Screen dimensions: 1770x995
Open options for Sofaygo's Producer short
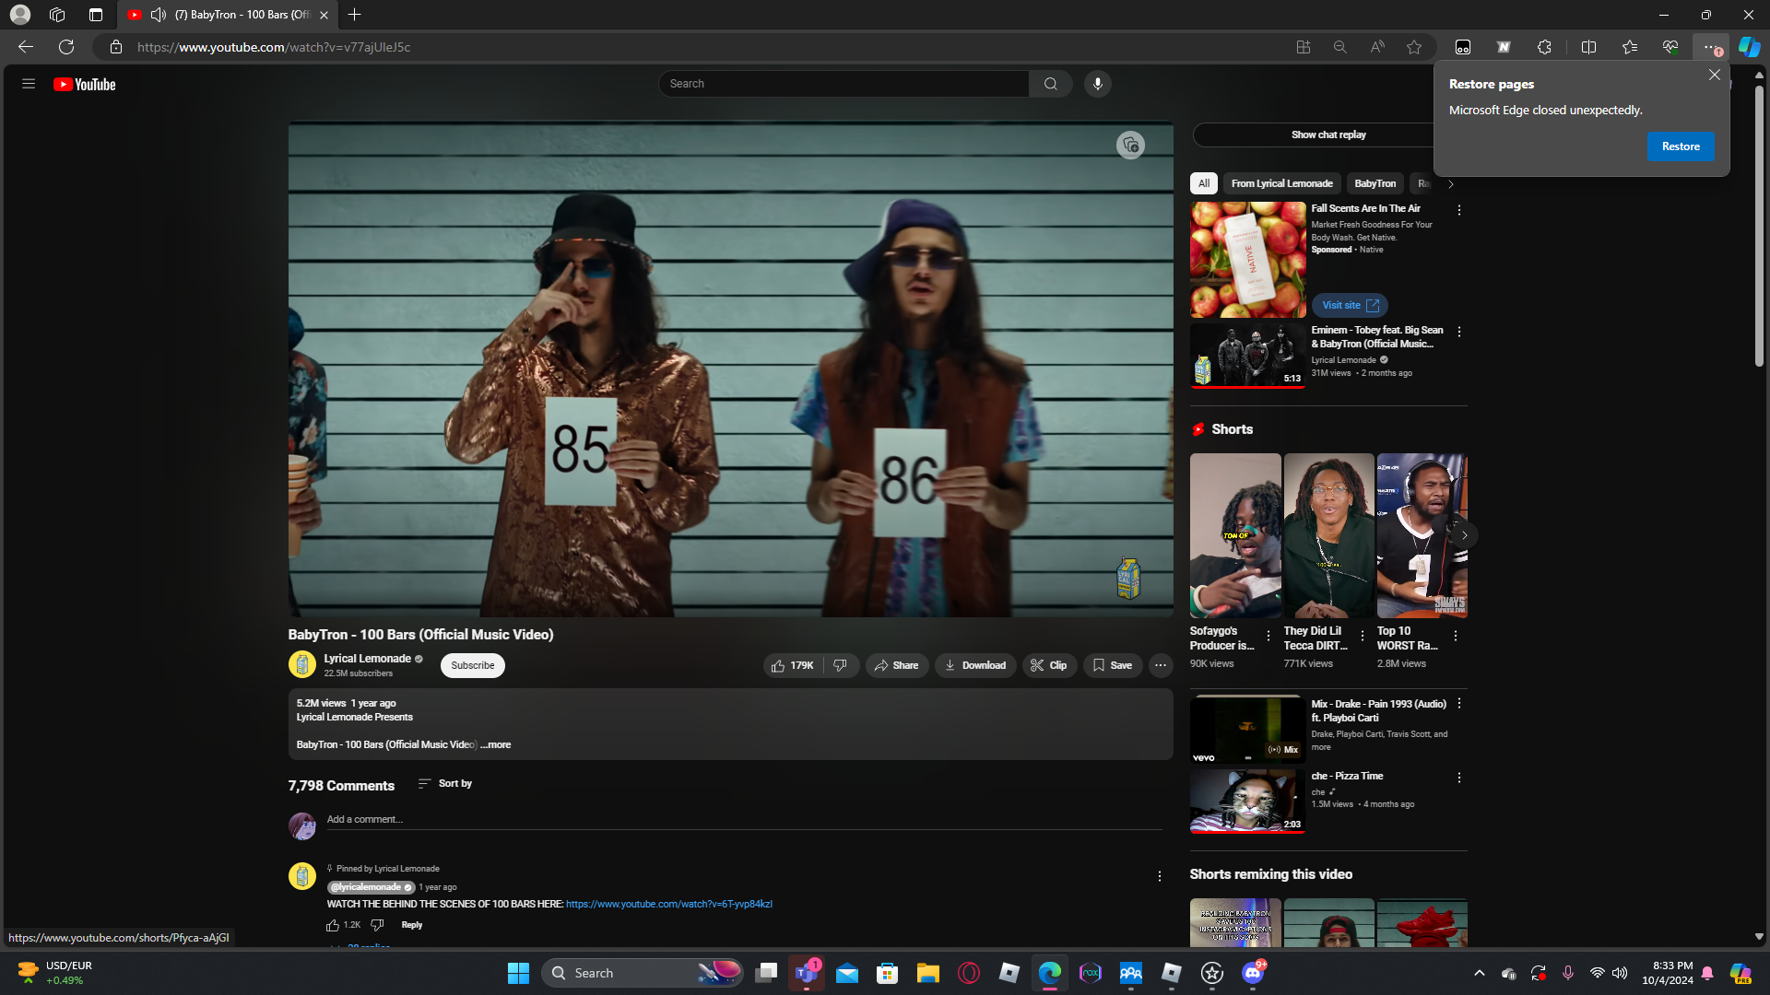coord(1268,636)
